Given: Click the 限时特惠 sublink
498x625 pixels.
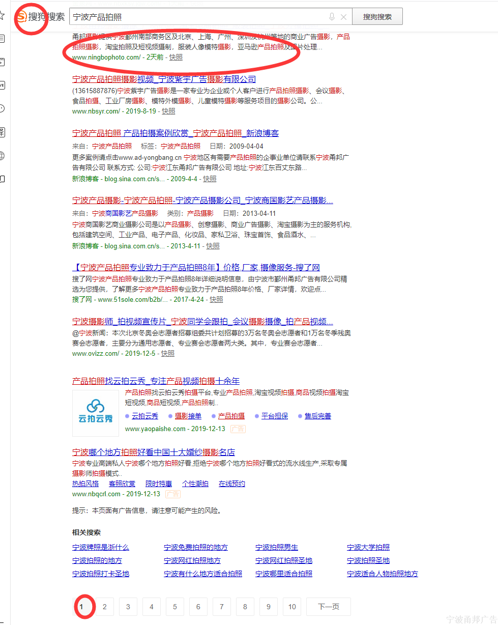Looking at the screenshot, I should click(159, 484).
